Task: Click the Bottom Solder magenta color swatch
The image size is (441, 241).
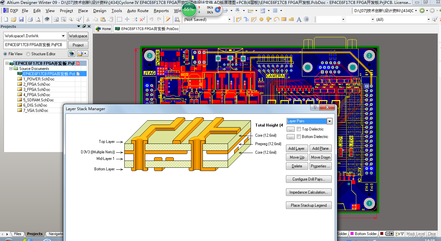Action: [352, 234]
